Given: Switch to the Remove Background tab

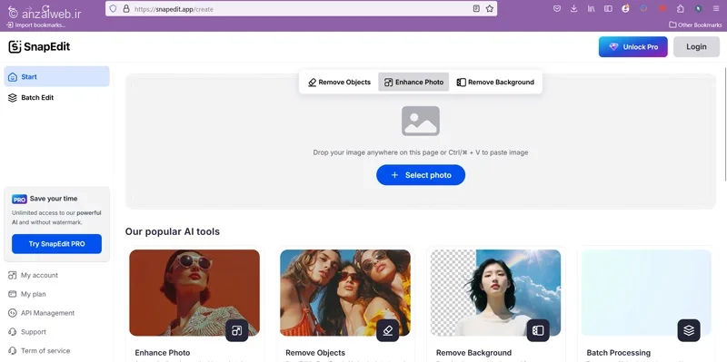Looking at the screenshot, I should coord(495,82).
